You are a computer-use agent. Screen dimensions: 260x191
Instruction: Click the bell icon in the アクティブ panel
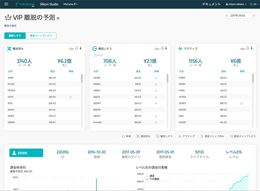point(248,48)
